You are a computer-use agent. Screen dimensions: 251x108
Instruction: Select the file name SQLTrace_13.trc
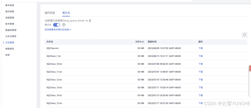coord(54,88)
